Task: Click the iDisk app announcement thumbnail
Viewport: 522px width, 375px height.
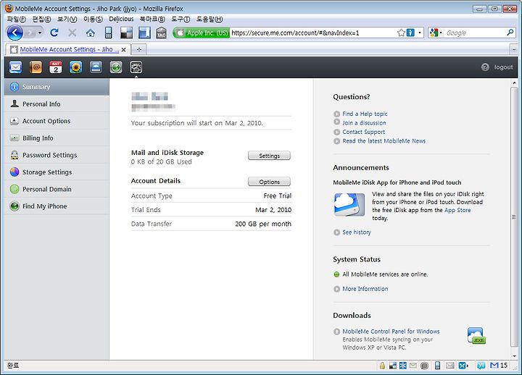Action: pos(349,204)
